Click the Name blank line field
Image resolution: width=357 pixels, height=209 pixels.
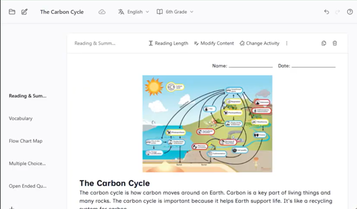pyautogui.click(x=251, y=66)
